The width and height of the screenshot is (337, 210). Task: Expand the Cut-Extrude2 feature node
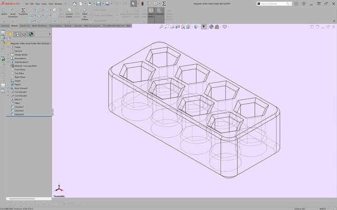pyautogui.click(x=8, y=96)
